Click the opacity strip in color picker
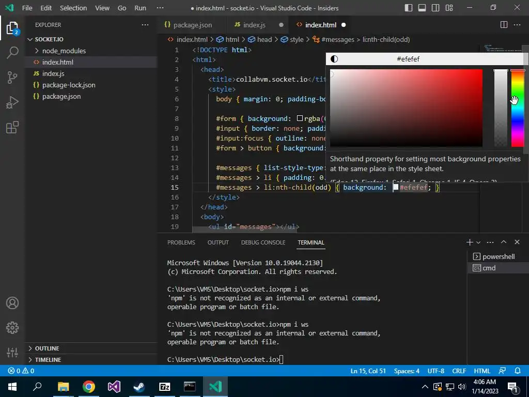 pyautogui.click(x=501, y=108)
